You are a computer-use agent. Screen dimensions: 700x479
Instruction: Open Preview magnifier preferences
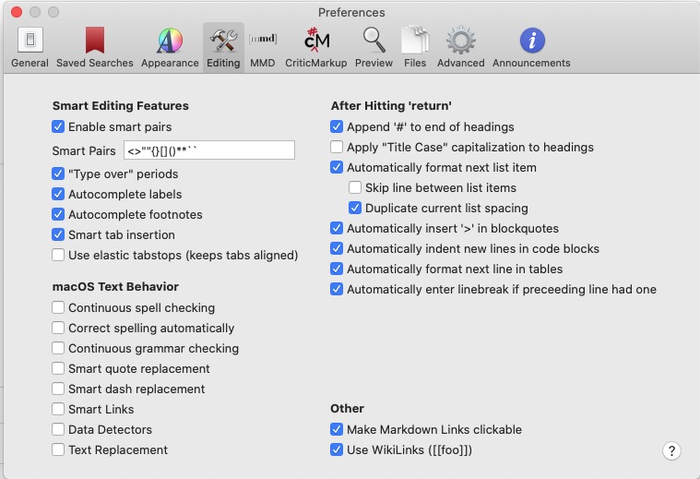point(374,47)
